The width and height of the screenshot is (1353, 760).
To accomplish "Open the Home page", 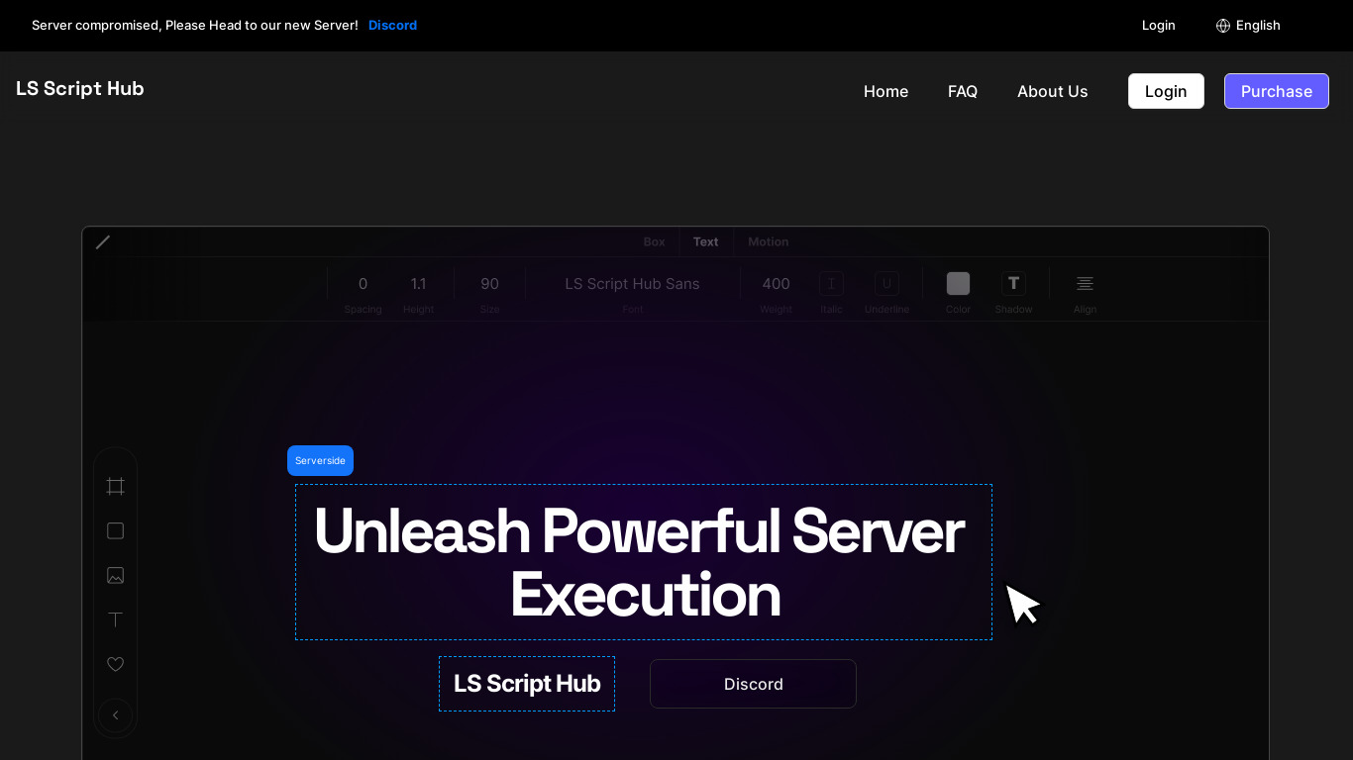I will point(885,91).
